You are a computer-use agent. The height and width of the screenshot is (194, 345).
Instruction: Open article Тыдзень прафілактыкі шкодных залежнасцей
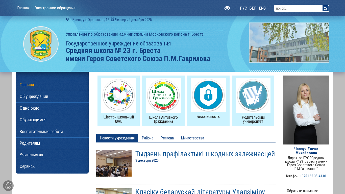coord(205,154)
